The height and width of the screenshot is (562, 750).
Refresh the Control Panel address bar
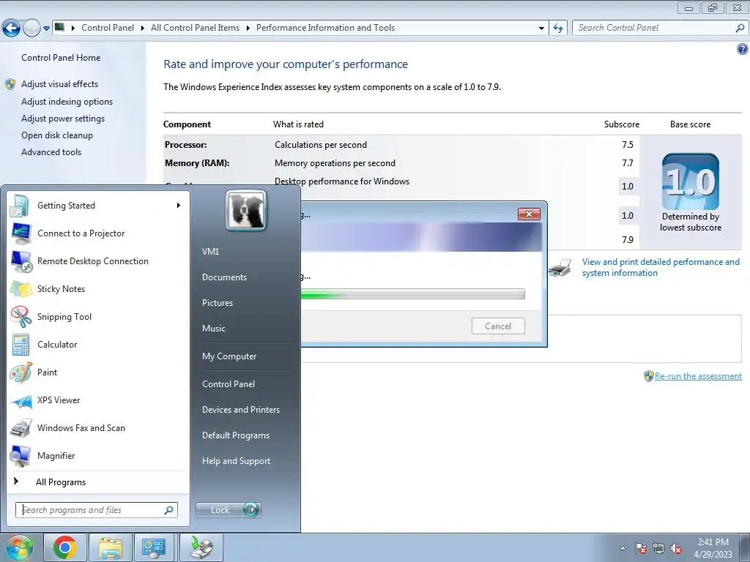557,28
